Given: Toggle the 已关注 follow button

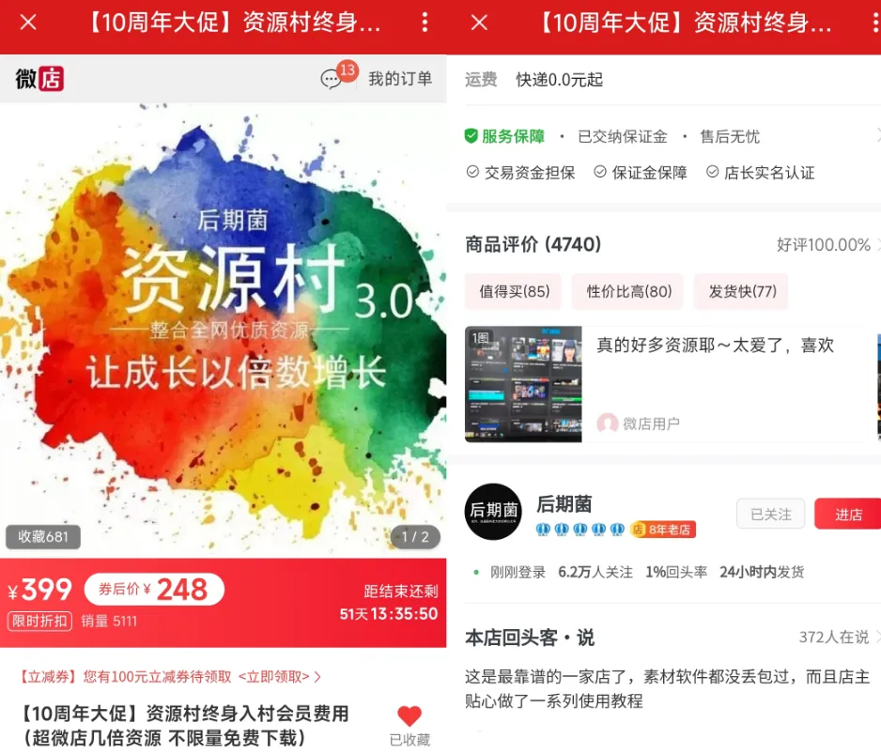Looking at the screenshot, I should coord(770,514).
